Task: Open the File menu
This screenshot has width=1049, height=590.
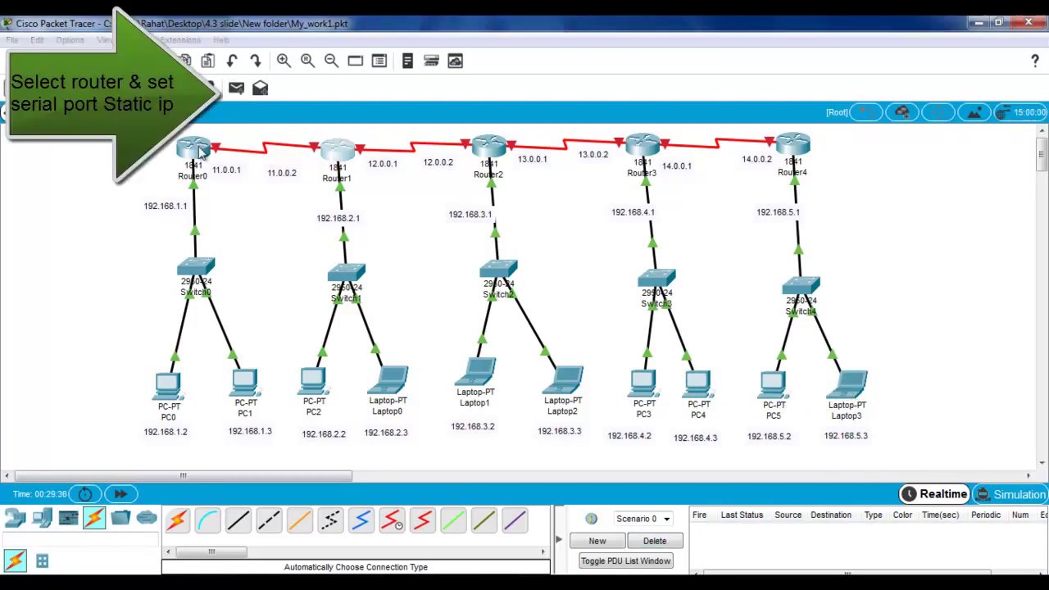Action: pyautogui.click(x=12, y=40)
